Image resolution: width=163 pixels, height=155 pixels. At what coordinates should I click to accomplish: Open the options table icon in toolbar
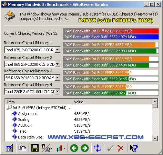pos(9,148)
